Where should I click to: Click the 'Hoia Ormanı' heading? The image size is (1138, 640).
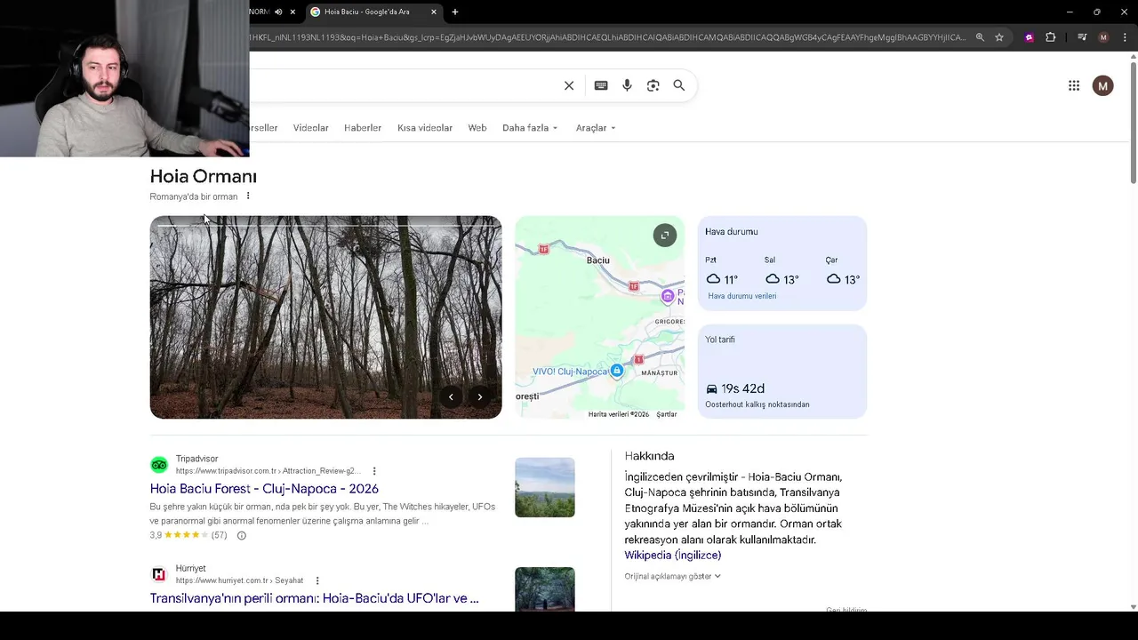(204, 176)
